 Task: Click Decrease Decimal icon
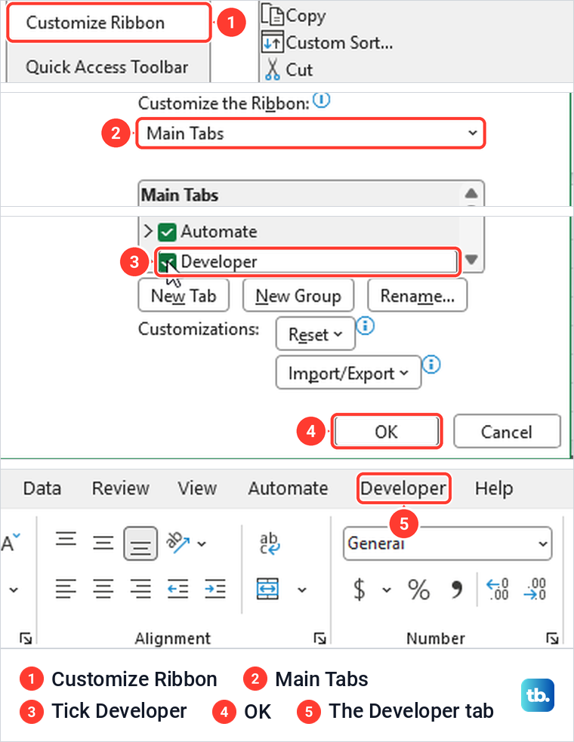coord(535,590)
